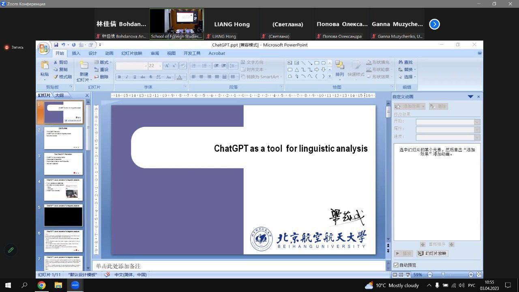Switch to slide sorter view

click(401, 275)
